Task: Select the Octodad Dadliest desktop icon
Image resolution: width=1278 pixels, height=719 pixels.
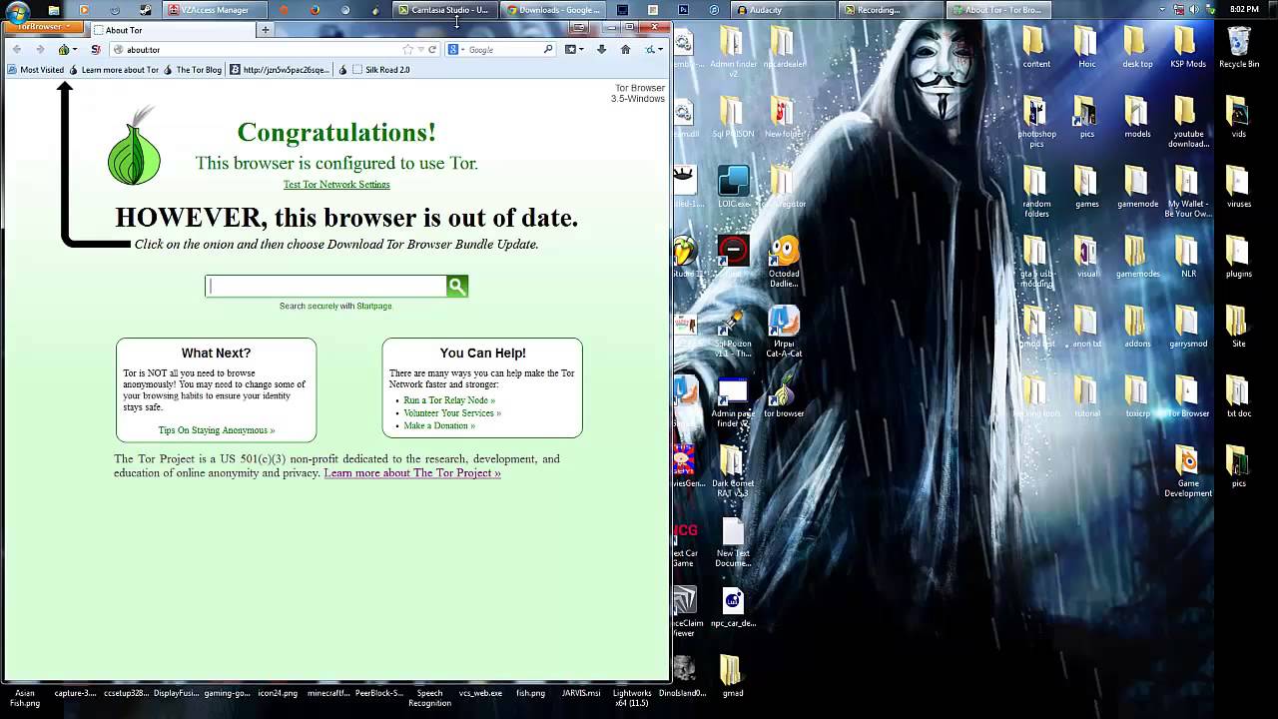Action: (x=784, y=262)
